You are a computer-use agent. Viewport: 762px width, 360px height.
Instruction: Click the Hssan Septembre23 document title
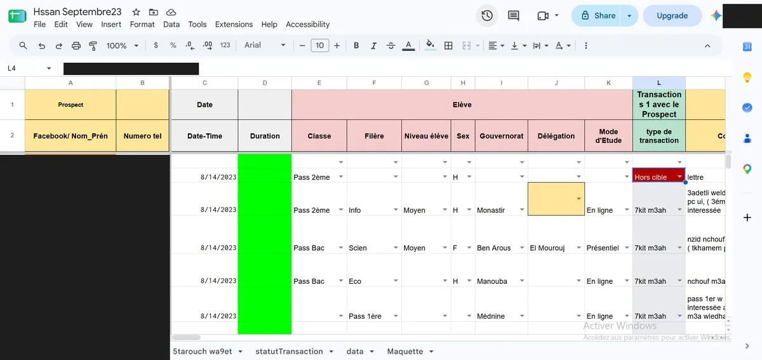(x=77, y=12)
